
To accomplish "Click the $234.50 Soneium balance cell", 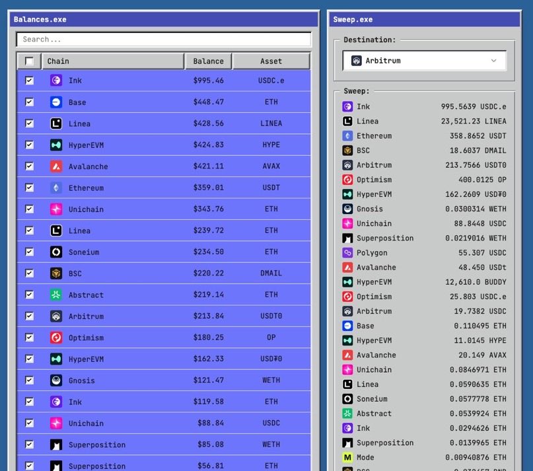I will coord(208,252).
